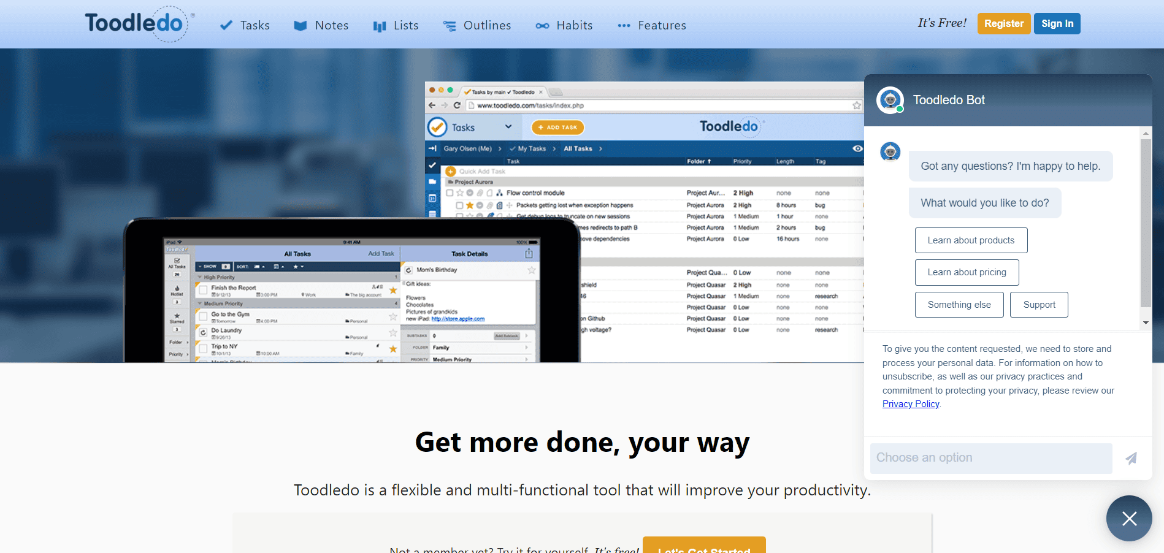This screenshot has width=1164, height=553.
Task: Click the checkmark sidebar icon in desktop screenshot
Action: click(432, 165)
